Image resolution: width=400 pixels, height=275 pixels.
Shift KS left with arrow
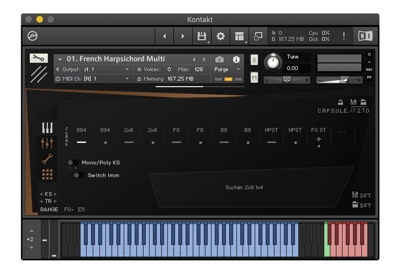(x=41, y=194)
